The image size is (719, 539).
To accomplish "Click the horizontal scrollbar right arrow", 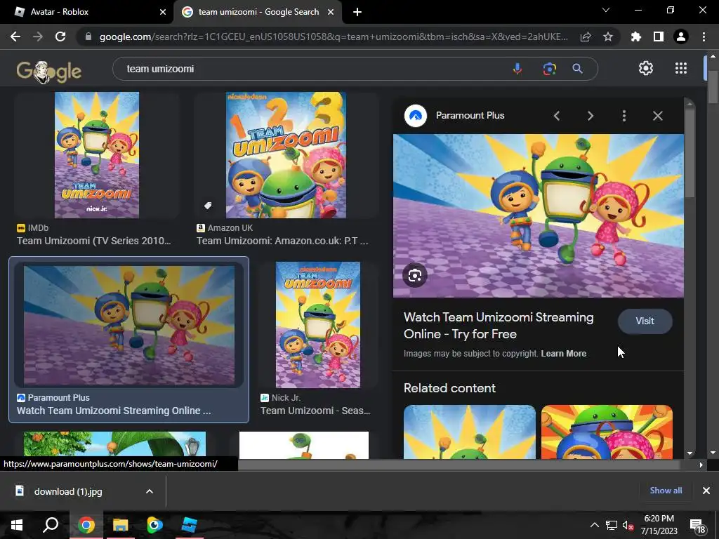I will pos(701,465).
